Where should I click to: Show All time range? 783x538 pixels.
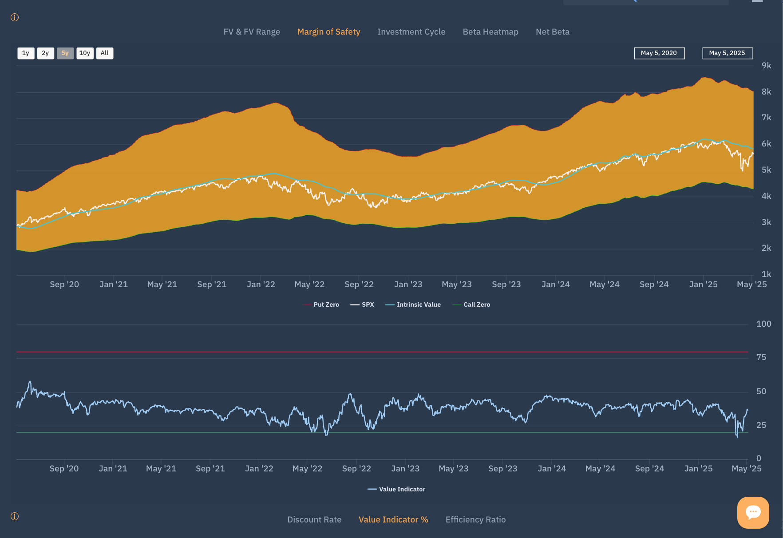tap(105, 53)
